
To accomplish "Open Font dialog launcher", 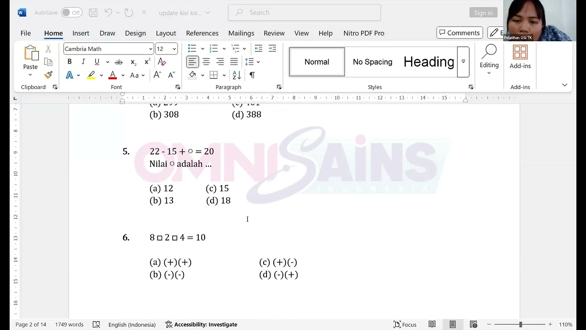I will [178, 87].
